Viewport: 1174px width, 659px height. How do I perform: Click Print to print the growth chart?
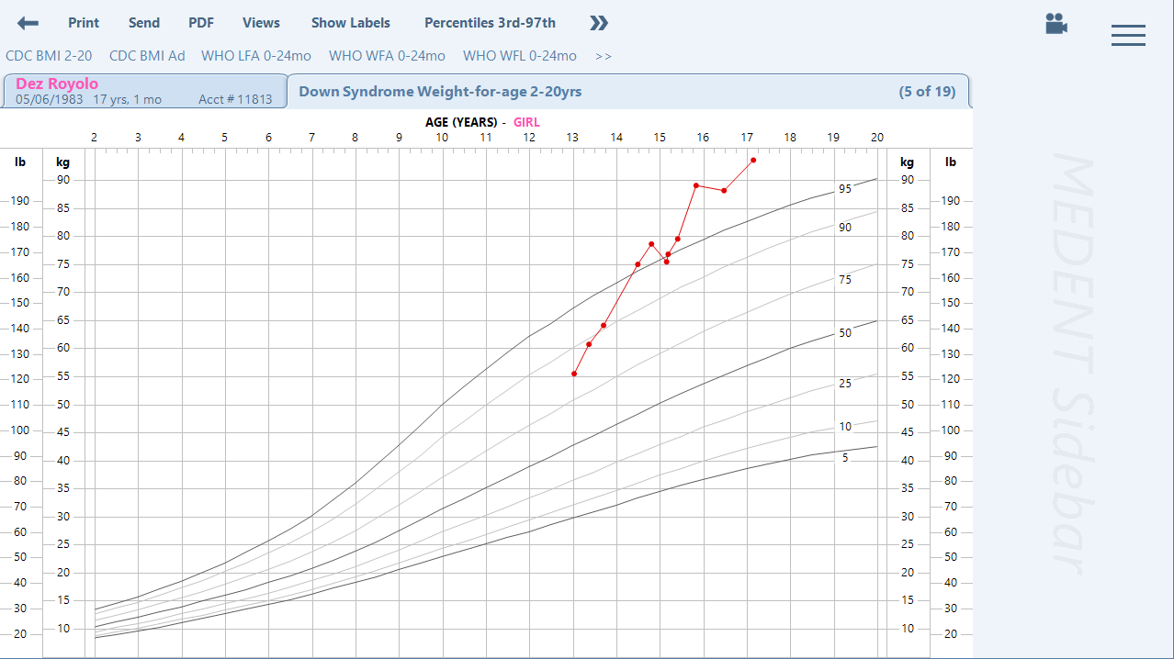coord(84,22)
